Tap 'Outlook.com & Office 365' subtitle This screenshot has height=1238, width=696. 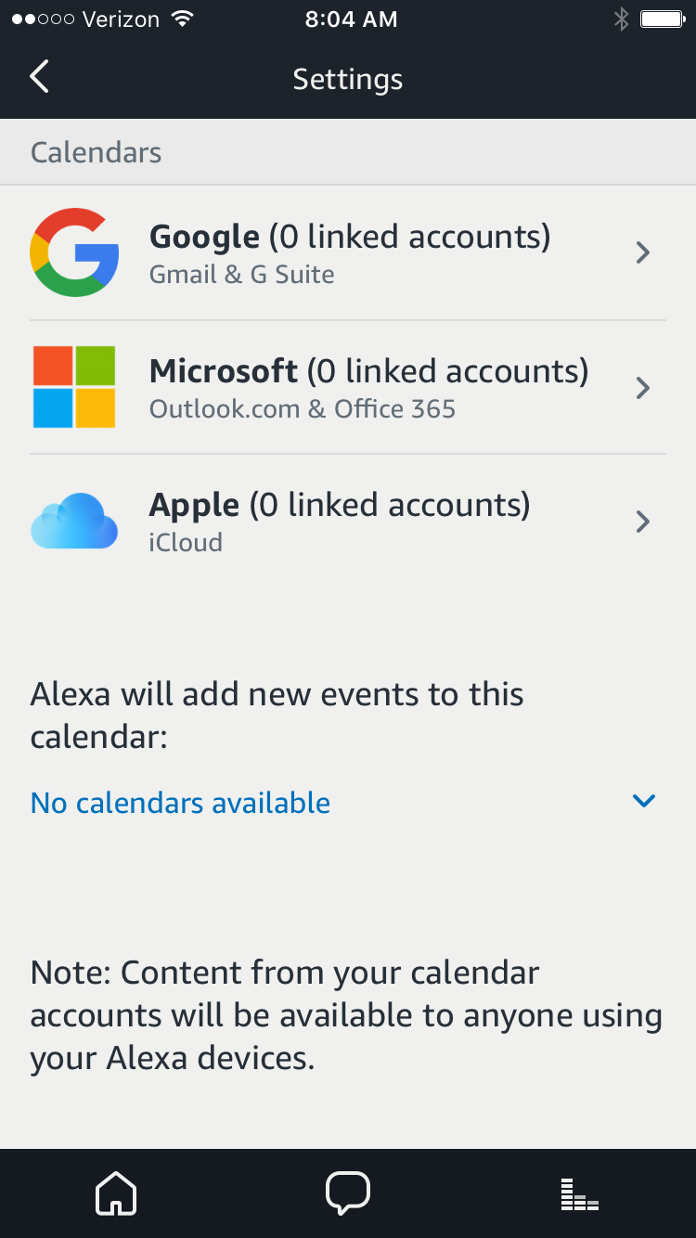(x=303, y=409)
